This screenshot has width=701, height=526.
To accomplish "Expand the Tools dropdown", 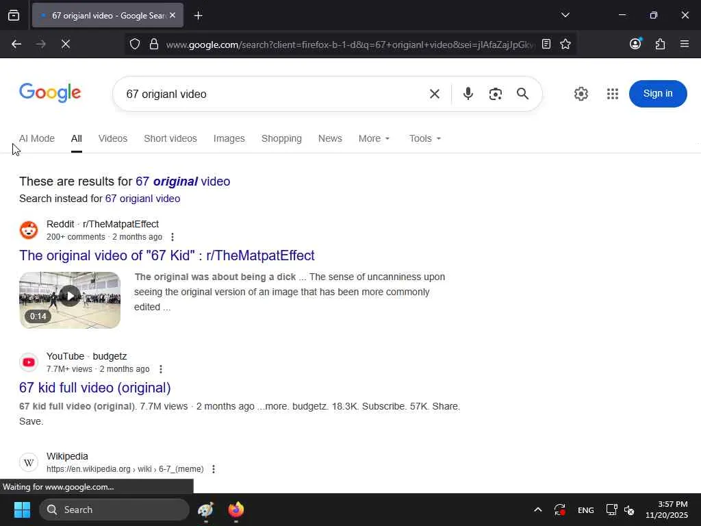I will tap(424, 138).
